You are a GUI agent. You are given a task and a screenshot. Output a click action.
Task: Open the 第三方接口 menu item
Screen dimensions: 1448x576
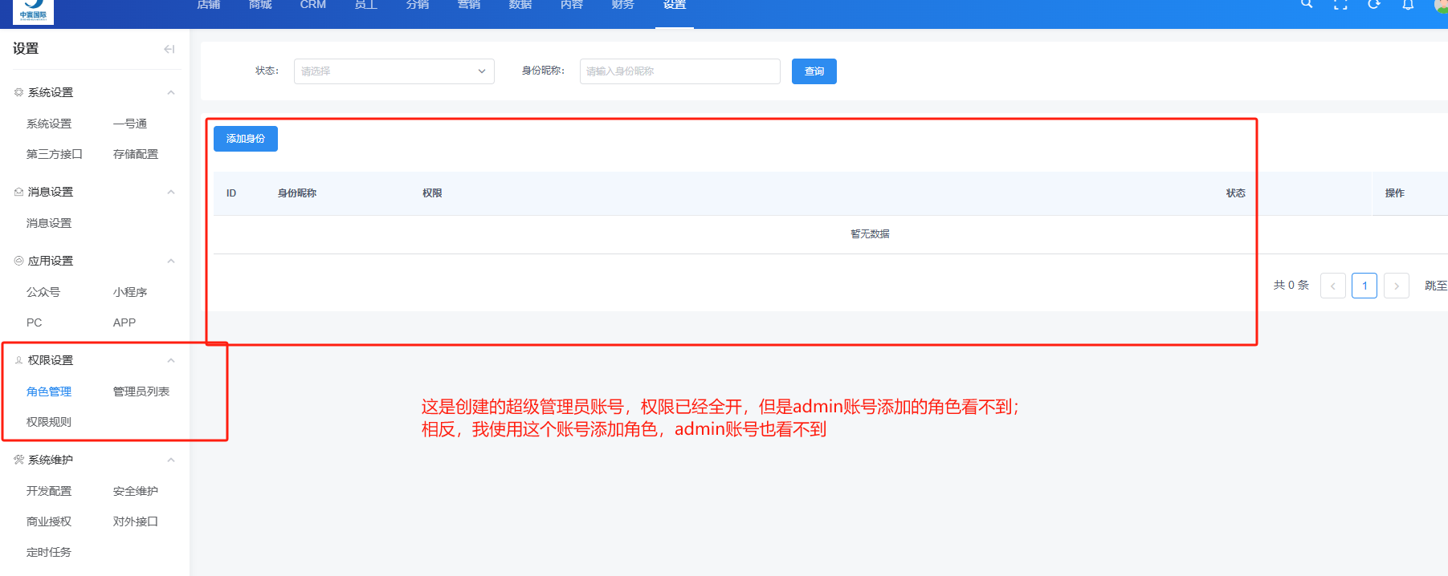55,154
